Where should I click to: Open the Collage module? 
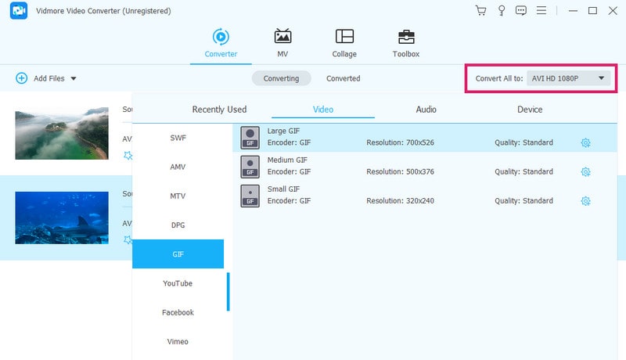click(344, 44)
